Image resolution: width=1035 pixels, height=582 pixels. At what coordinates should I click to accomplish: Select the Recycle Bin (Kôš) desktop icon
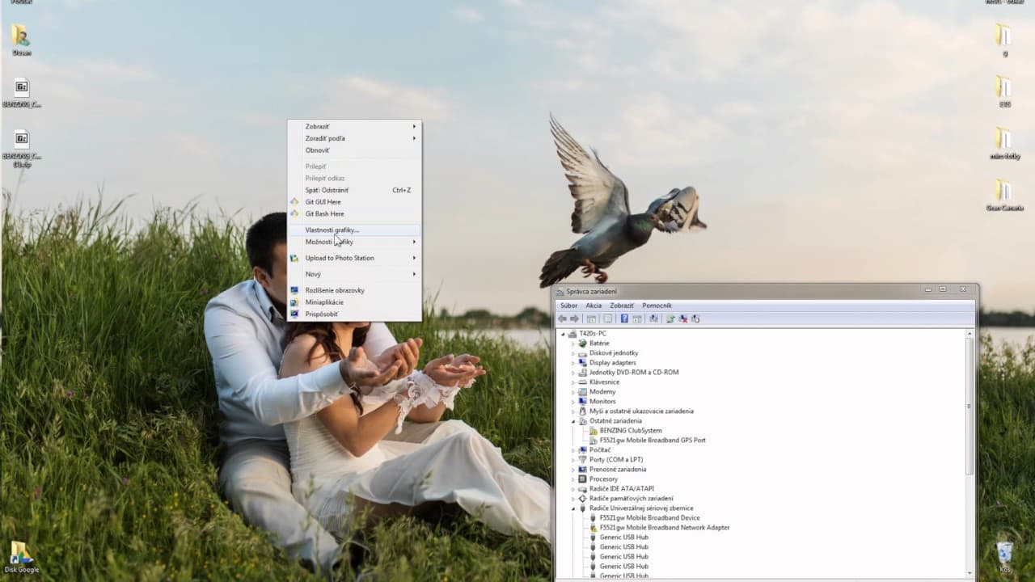pyautogui.click(x=1004, y=556)
